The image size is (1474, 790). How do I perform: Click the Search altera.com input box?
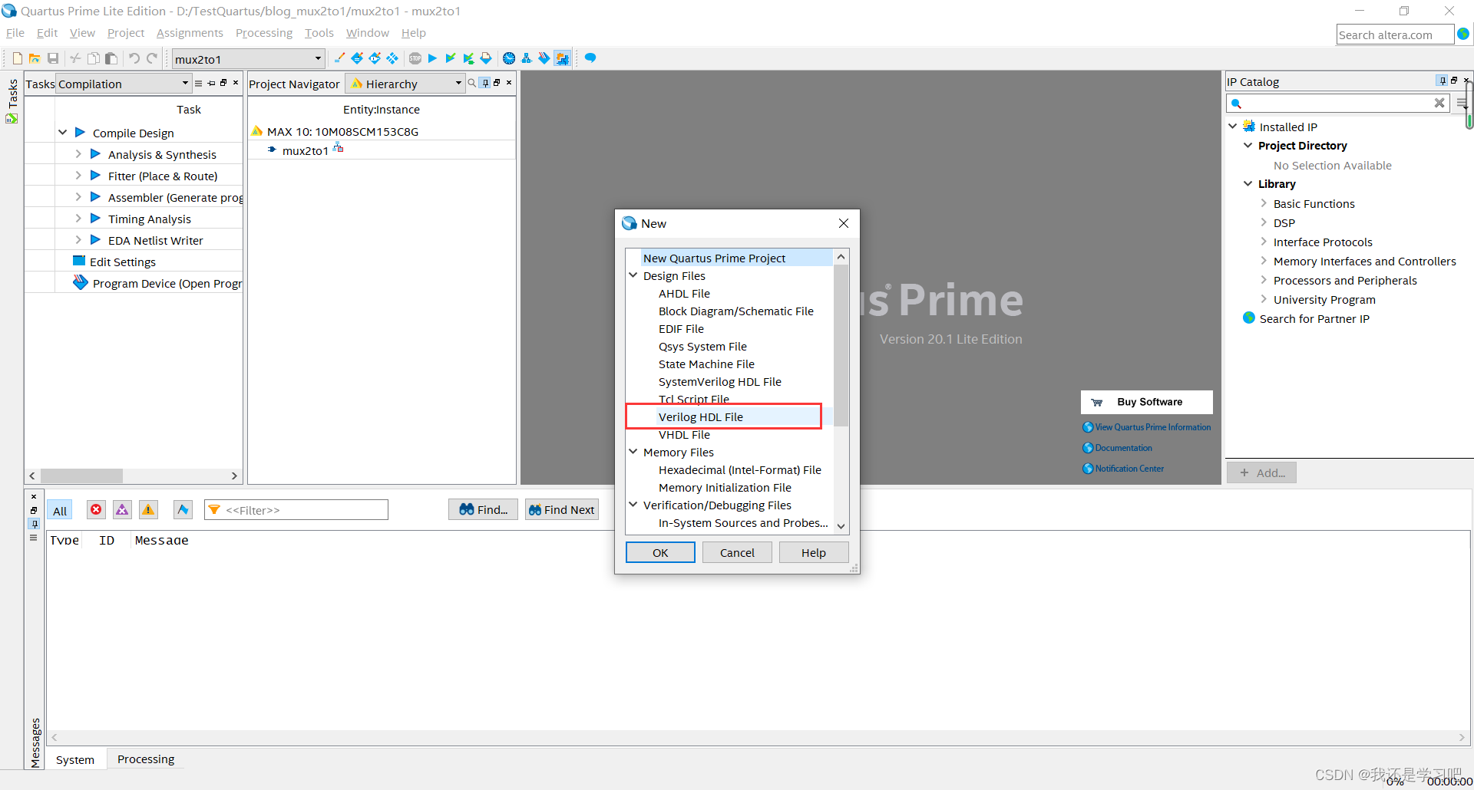1395,35
